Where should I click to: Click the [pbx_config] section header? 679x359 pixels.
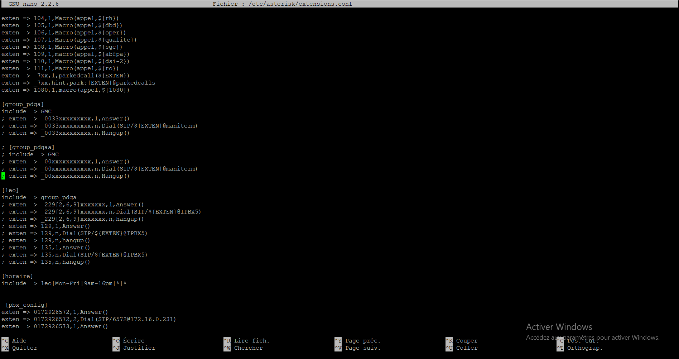[x=27, y=305]
